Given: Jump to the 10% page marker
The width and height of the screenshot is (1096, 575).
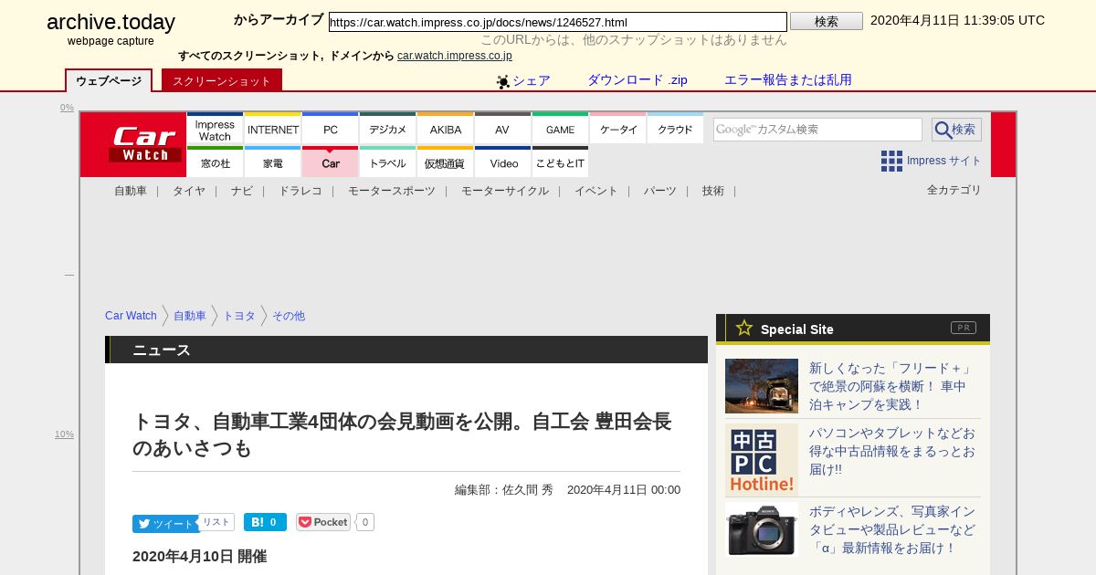Looking at the screenshot, I should (x=64, y=434).
